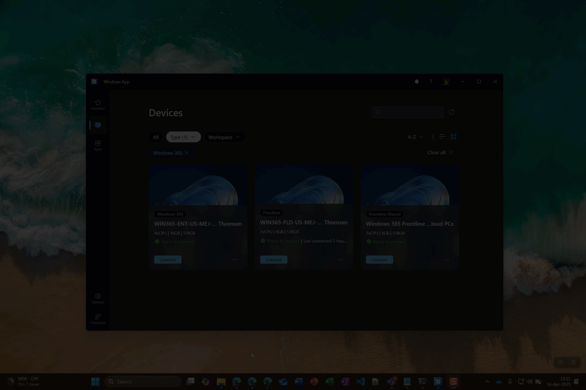Open the volume control in tray
Viewport: 586px width, 390px height.
529,382
